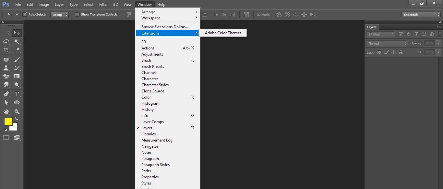Image resolution: width=443 pixels, height=189 pixels.
Task: Select the Crop tool
Action: [x=6, y=50]
